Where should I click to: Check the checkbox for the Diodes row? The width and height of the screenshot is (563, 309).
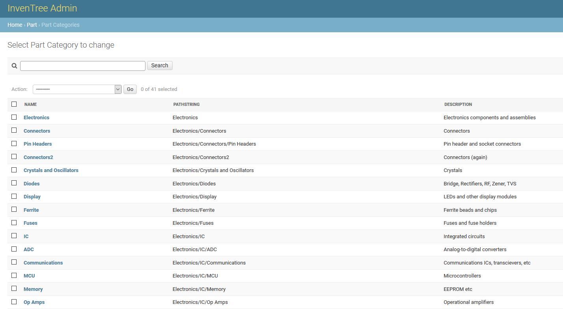tap(14, 183)
